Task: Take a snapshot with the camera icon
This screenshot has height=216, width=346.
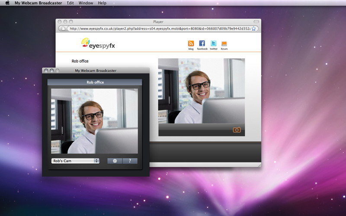Action: pos(237,130)
